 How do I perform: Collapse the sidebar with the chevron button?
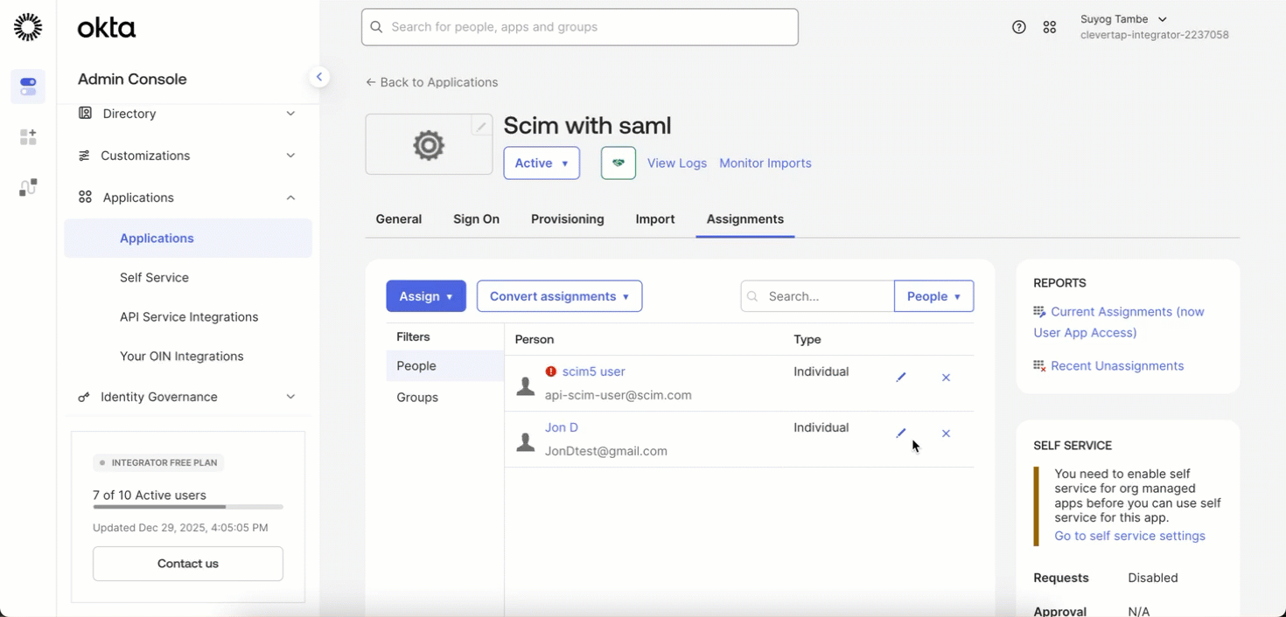(x=319, y=77)
